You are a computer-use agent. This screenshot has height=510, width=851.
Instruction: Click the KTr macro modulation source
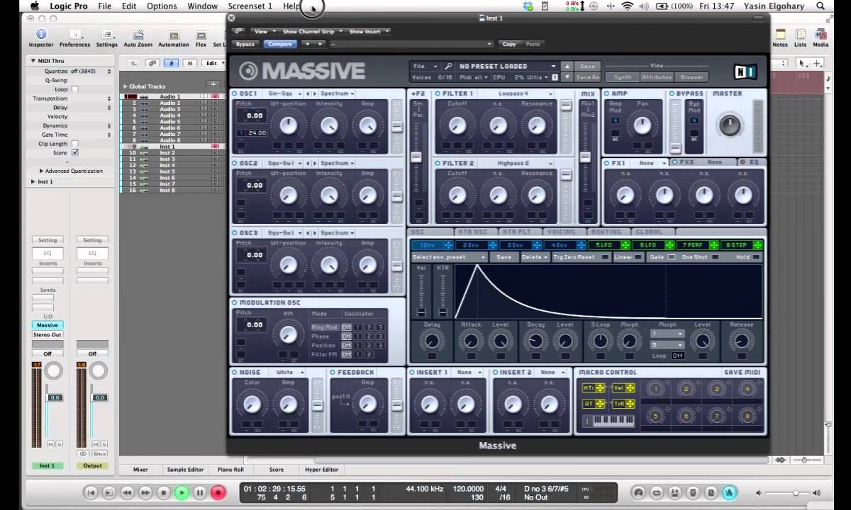[x=594, y=387]
